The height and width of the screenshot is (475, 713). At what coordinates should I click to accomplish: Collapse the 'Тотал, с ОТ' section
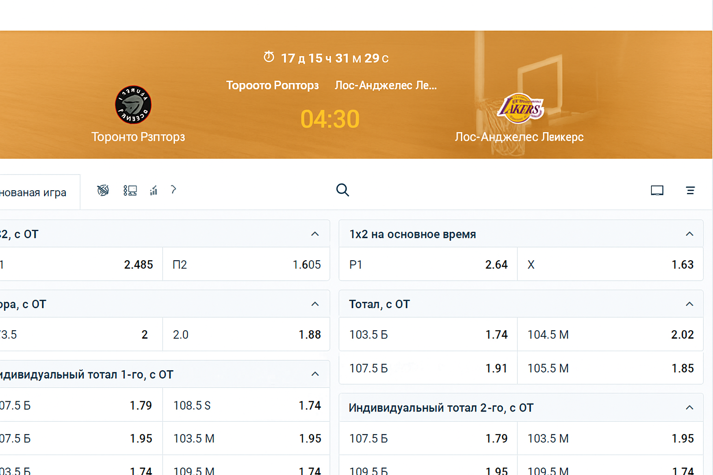(689, 304)
